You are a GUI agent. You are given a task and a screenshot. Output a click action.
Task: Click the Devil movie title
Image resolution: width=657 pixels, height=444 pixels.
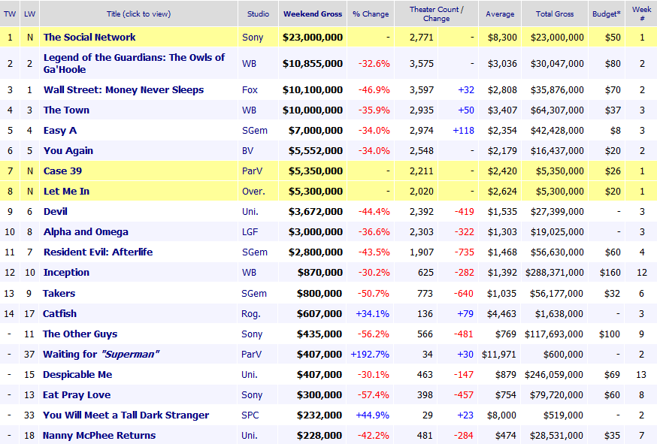[56, 212]
